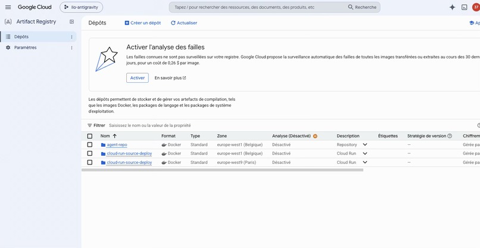This screenshot has width=480, height=248.
Task: Collapse the side panel with pin icon
Action: point(71,22)
